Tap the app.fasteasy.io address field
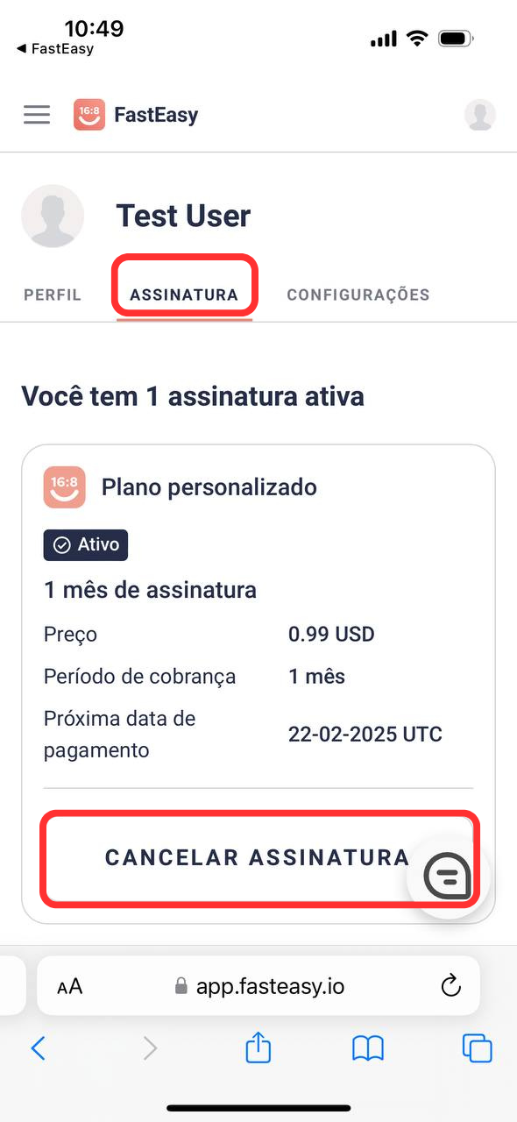The image size is (517, 1122). point(258,986)
